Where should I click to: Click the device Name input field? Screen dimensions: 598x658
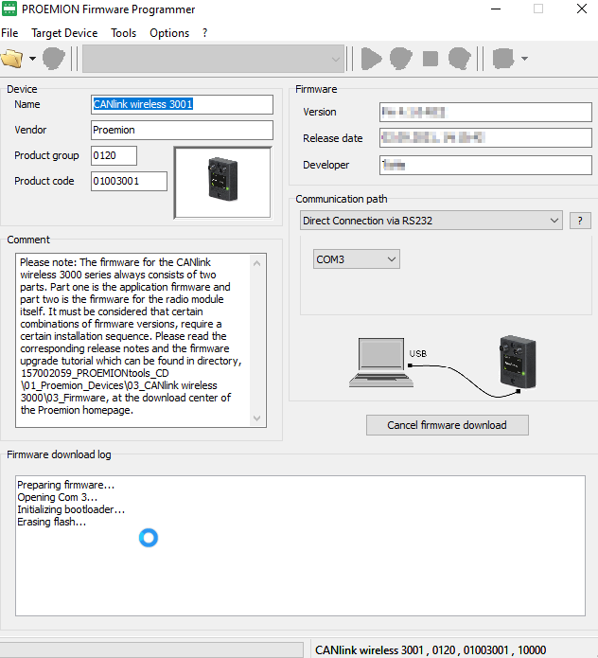[x=182, y=104]
